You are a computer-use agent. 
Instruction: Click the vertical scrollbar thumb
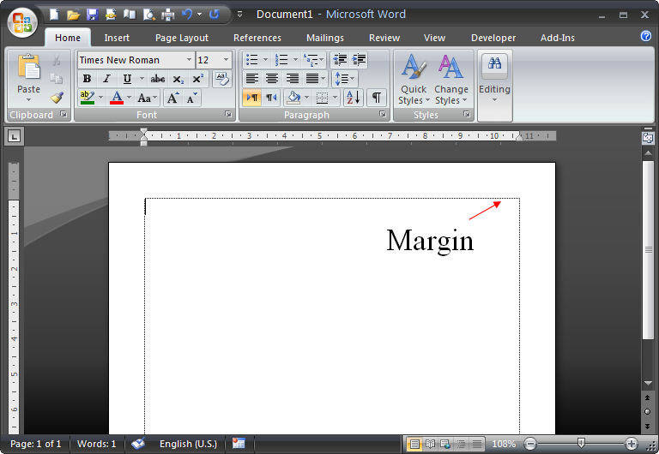649,249
